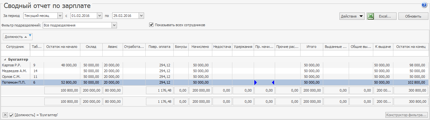Open the start date 01.02.2016 calendar dropdown

tap(99, 15)
